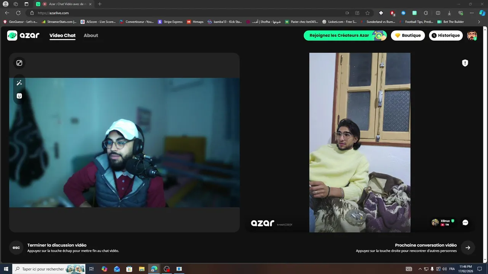This screenshot has height=274, width=488.
Task: Open File Explorer from the taskbar
Action: click(142, 269)
